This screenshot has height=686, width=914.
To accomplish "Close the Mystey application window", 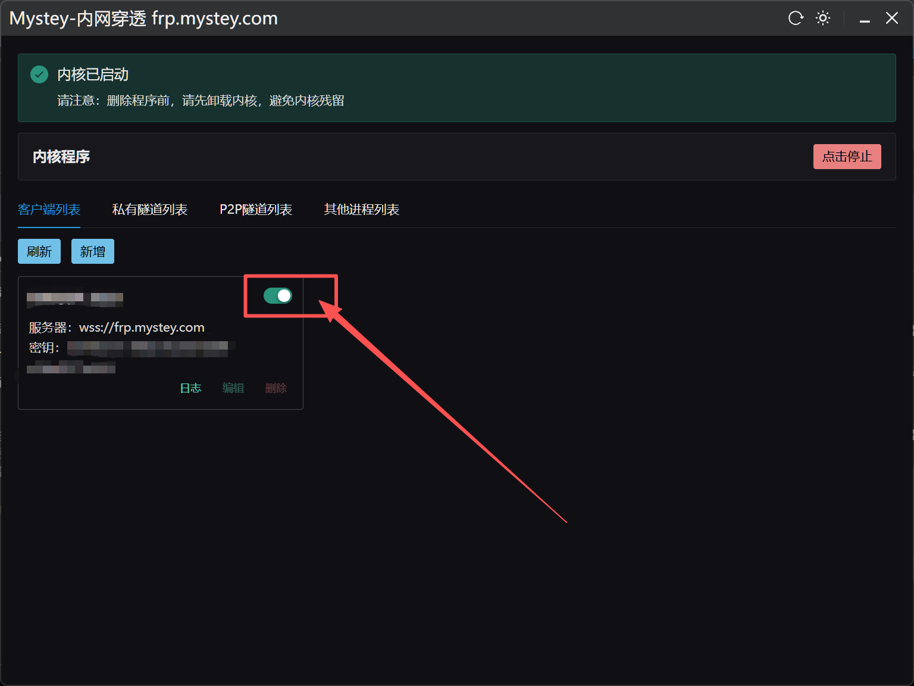I will click(x=891, y=18).
